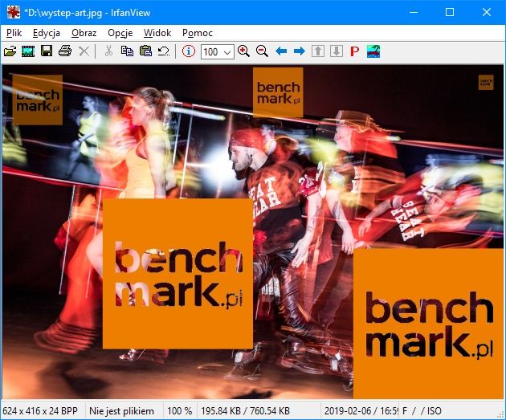The width and height of the screenshot is (506, 420).
Task: Open the Widok menu
Action: 157,33
